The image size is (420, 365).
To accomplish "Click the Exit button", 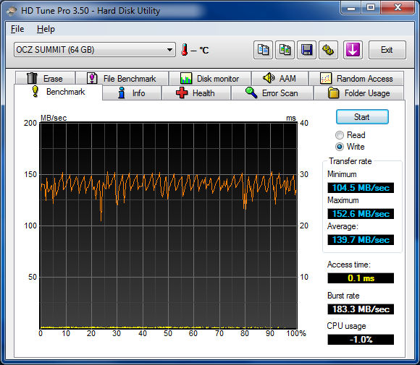I will pos(387,50).
